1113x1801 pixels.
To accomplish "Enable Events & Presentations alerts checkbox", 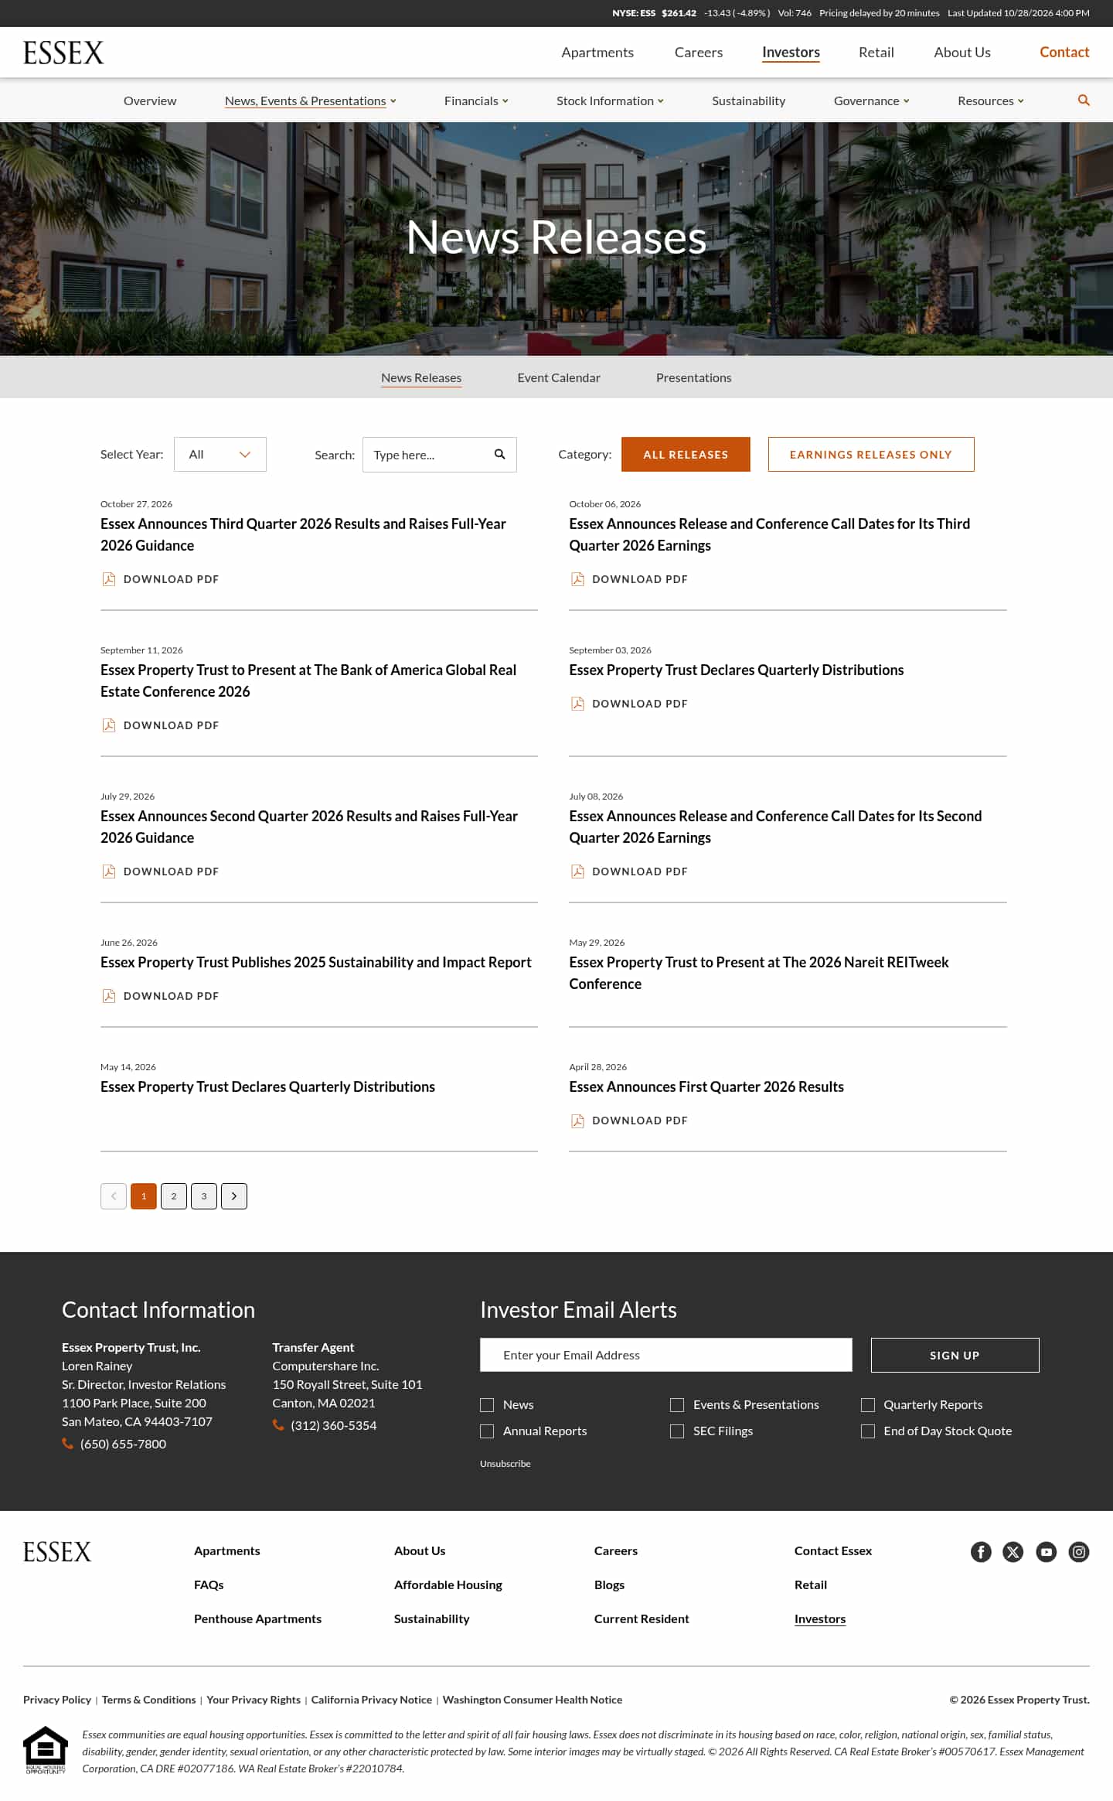I will tap(677, 1405).
